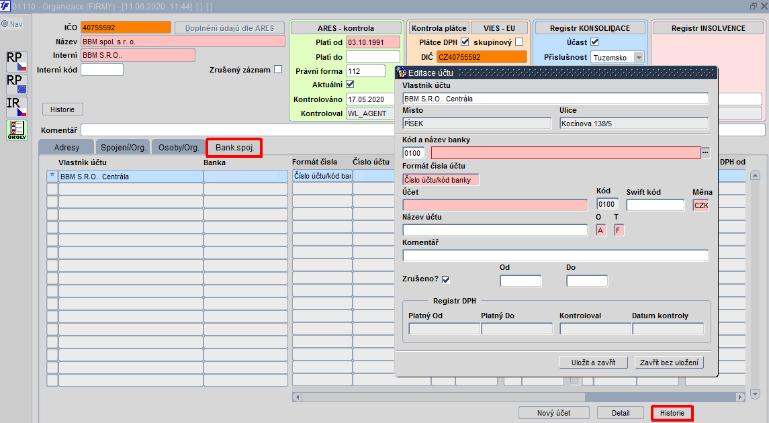The height and width of the screenshot is (423, 769).
Task: Toggle the Zrušeno? checkbox in dialog
Action: [446, 279]
